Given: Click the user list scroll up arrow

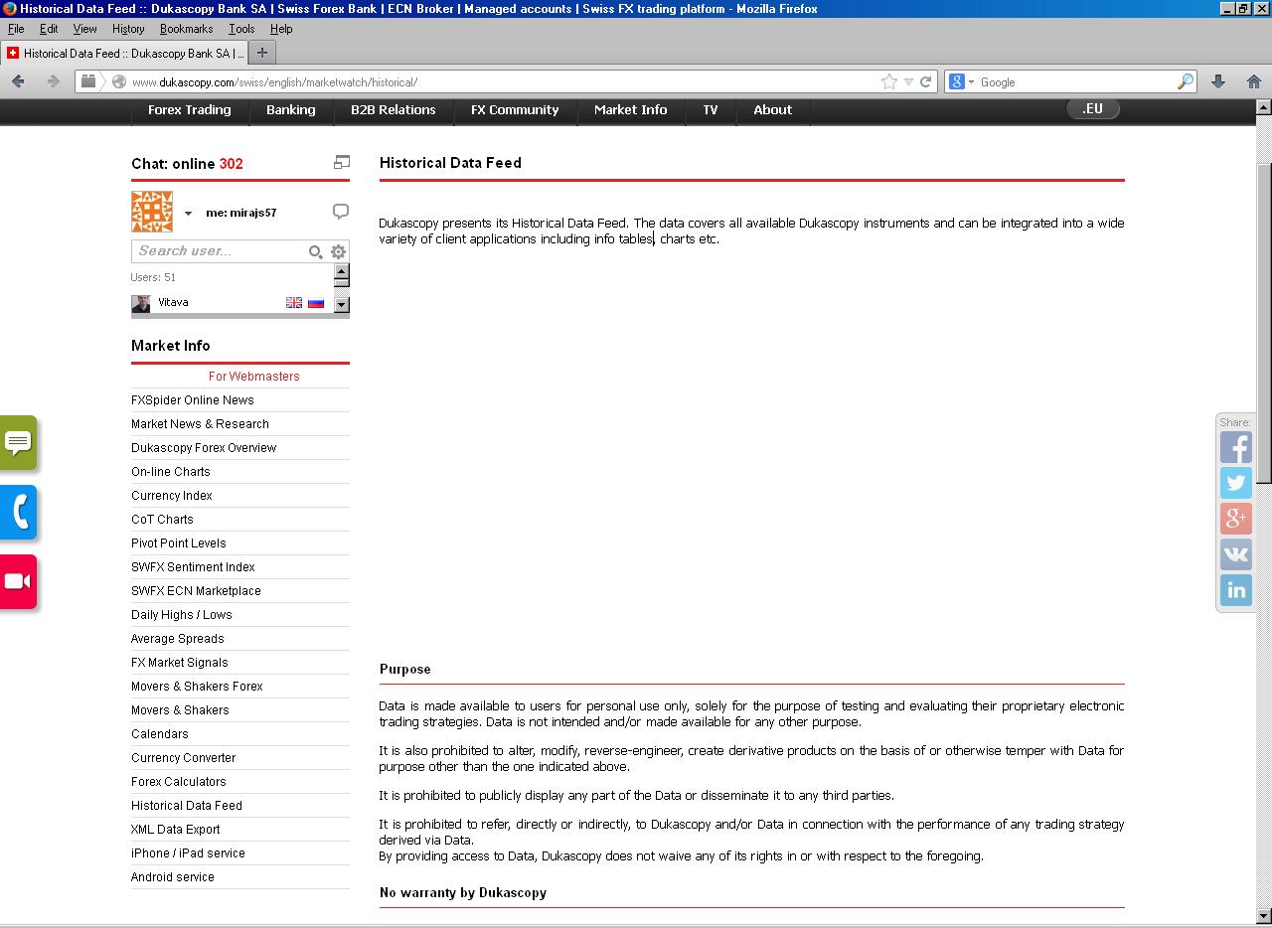Looking at the screenshot, I should [x=342, y=271].
